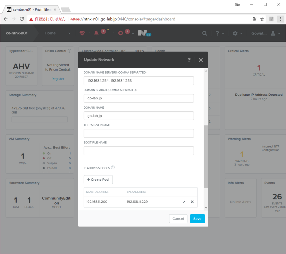The width and height of the screenshot is (286, 254).
Task: Bookmark this page with star icon
Action: pos(262,19)
